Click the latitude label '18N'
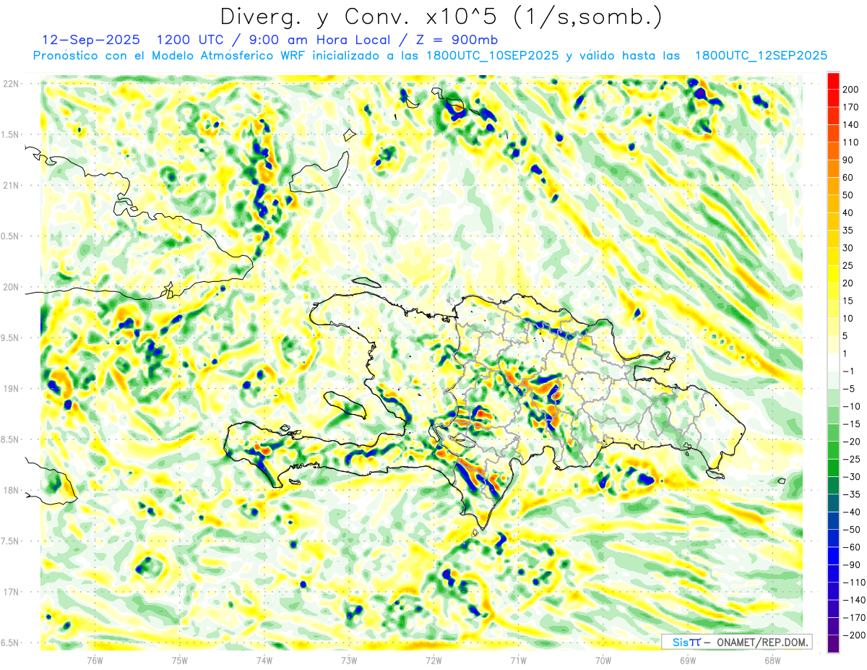The width and height of the screenshot is (867, 670). pyautogui.click(x=12, y=491)
